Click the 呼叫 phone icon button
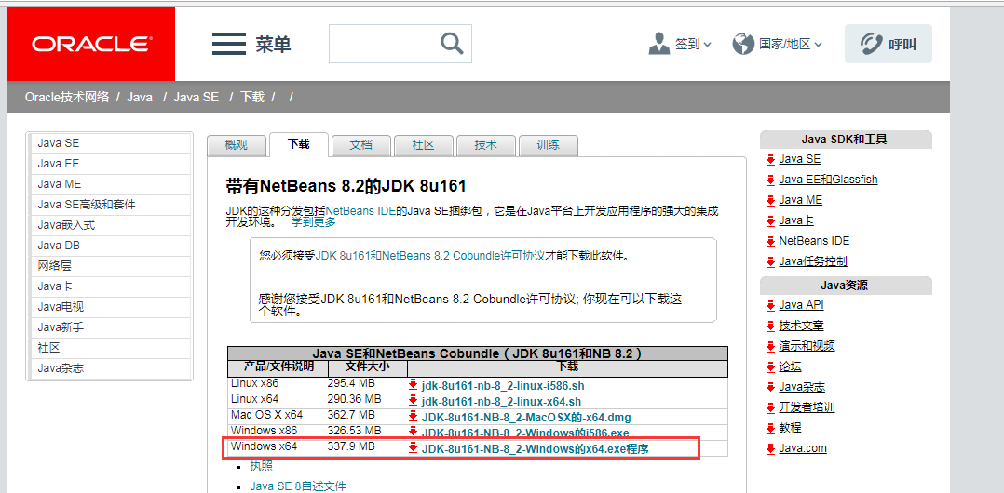 point(889,44)
